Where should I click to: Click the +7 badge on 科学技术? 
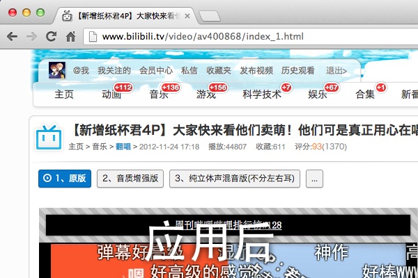286,88
